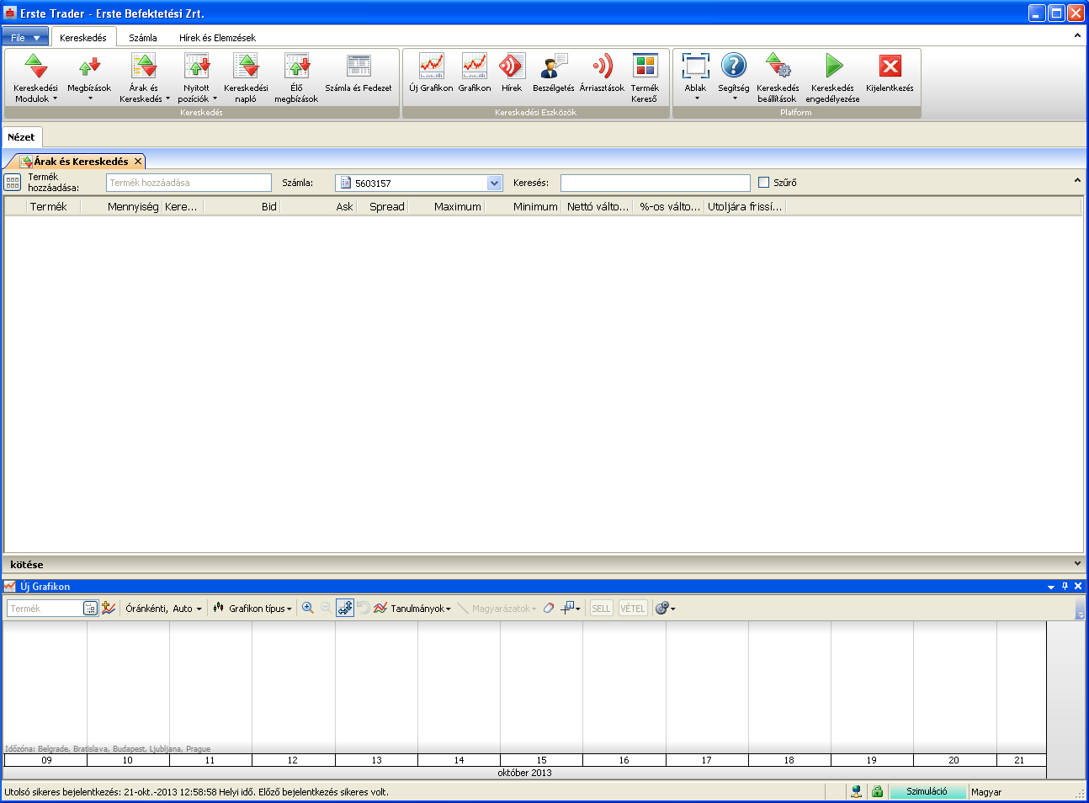Open Termék Kereső icon
This screenshot has width=1089, height=803.
(x=645, y=66)
